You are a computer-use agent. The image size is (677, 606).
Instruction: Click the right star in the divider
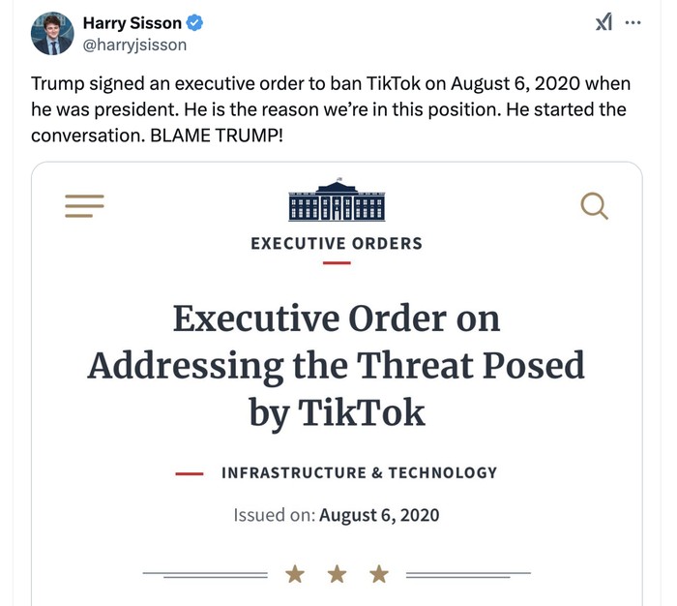(x=379, y=575)
